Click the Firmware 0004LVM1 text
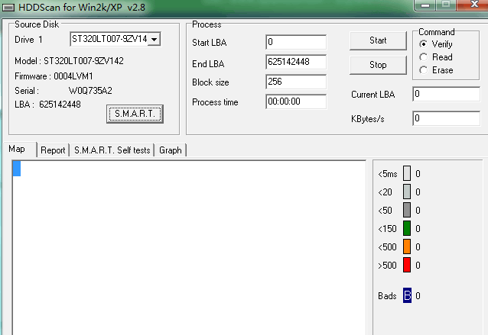The image size is (488, 335). click(x=54, y=76)
